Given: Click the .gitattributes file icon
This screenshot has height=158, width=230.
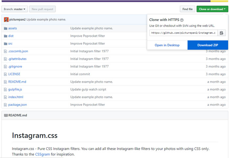Looking at the screenshot, I should (5, 59).
